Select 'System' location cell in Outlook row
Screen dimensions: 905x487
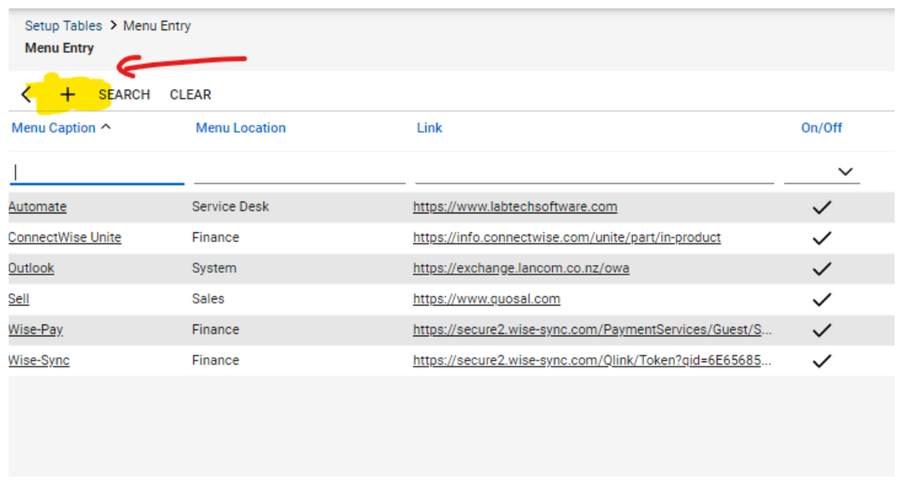(x=214, y=268)
